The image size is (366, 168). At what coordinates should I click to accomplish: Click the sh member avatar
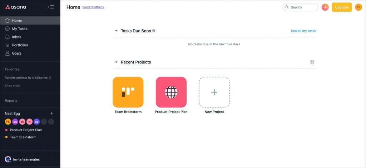(x=22, y=122)
